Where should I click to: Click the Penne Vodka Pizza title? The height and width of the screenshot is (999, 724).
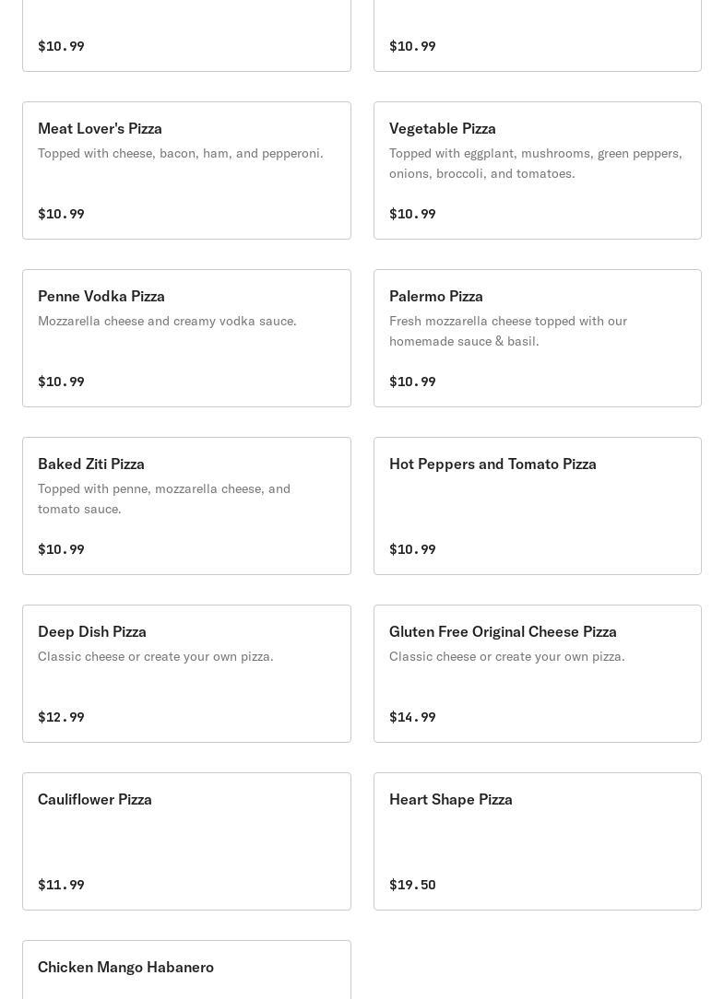101,296
